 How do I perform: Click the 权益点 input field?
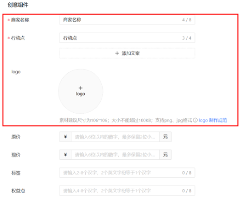tap(127, 191)
